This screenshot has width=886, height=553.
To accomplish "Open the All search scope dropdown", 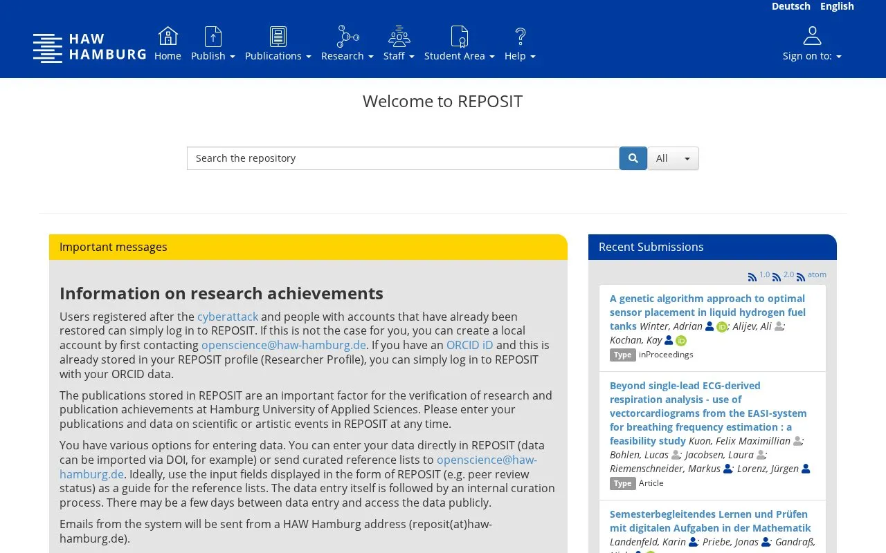I will (x=673, y=158).
